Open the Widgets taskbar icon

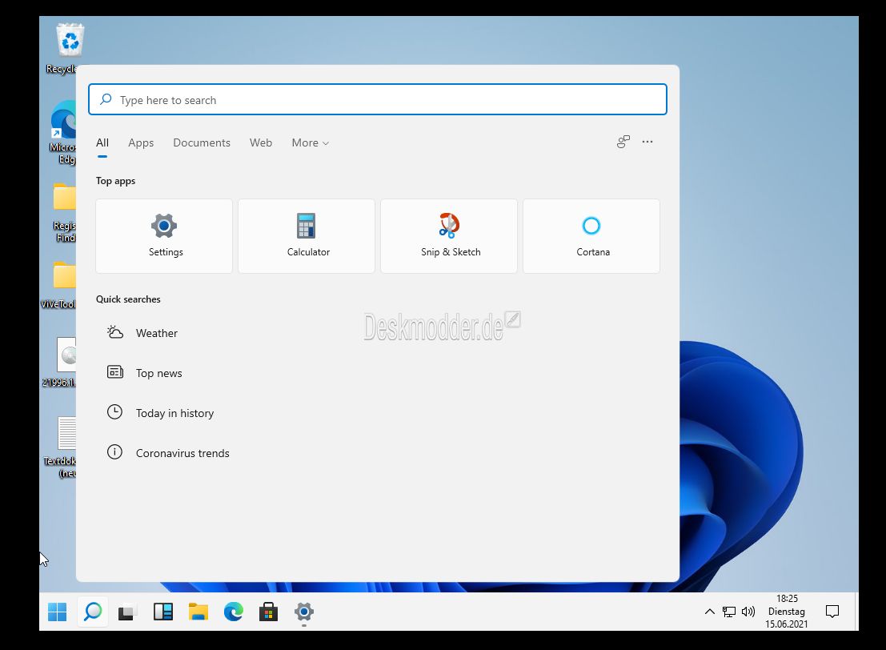(x=163, y=612)
